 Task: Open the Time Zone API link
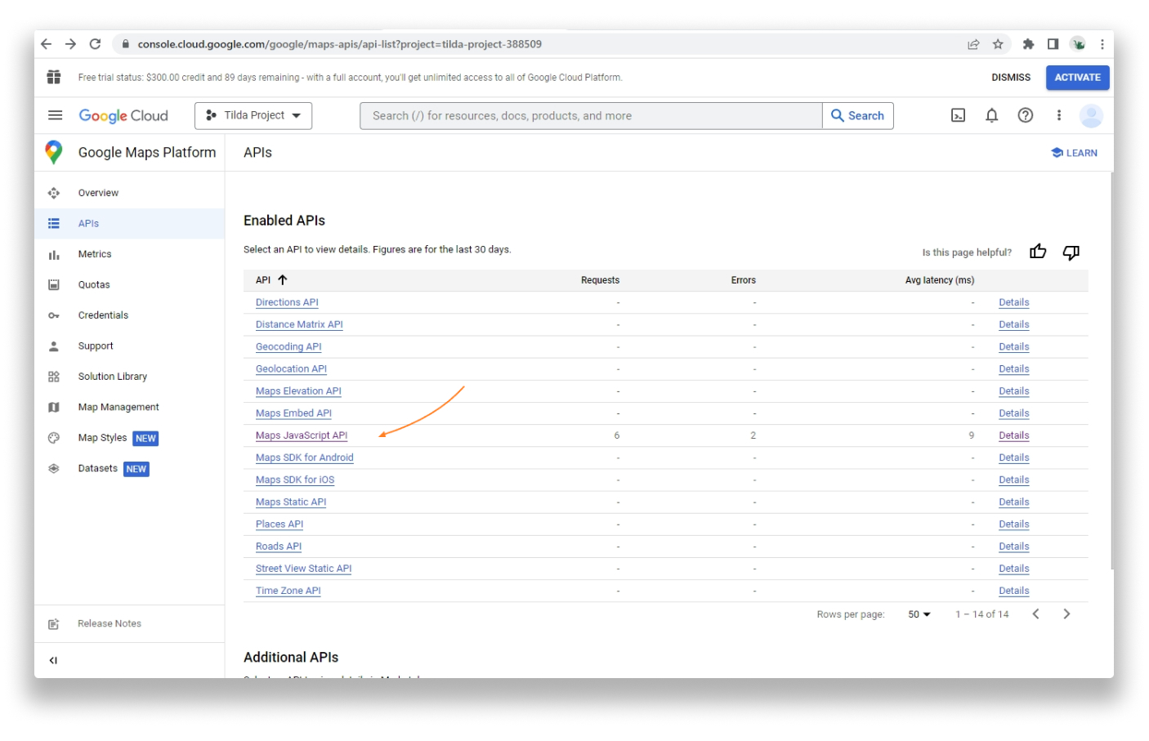(x=288, y=591)
